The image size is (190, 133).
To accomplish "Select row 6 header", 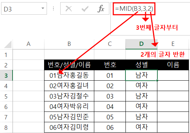I will pos(6,107).
